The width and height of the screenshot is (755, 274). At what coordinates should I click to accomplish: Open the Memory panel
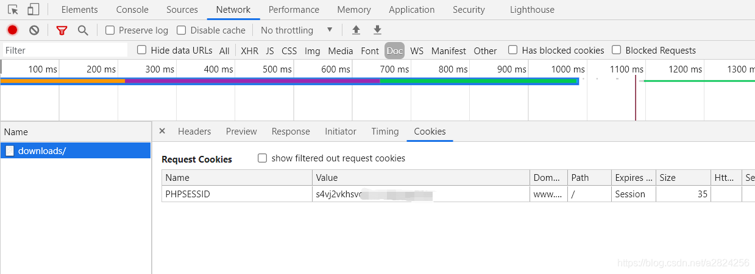click(354, 10)
